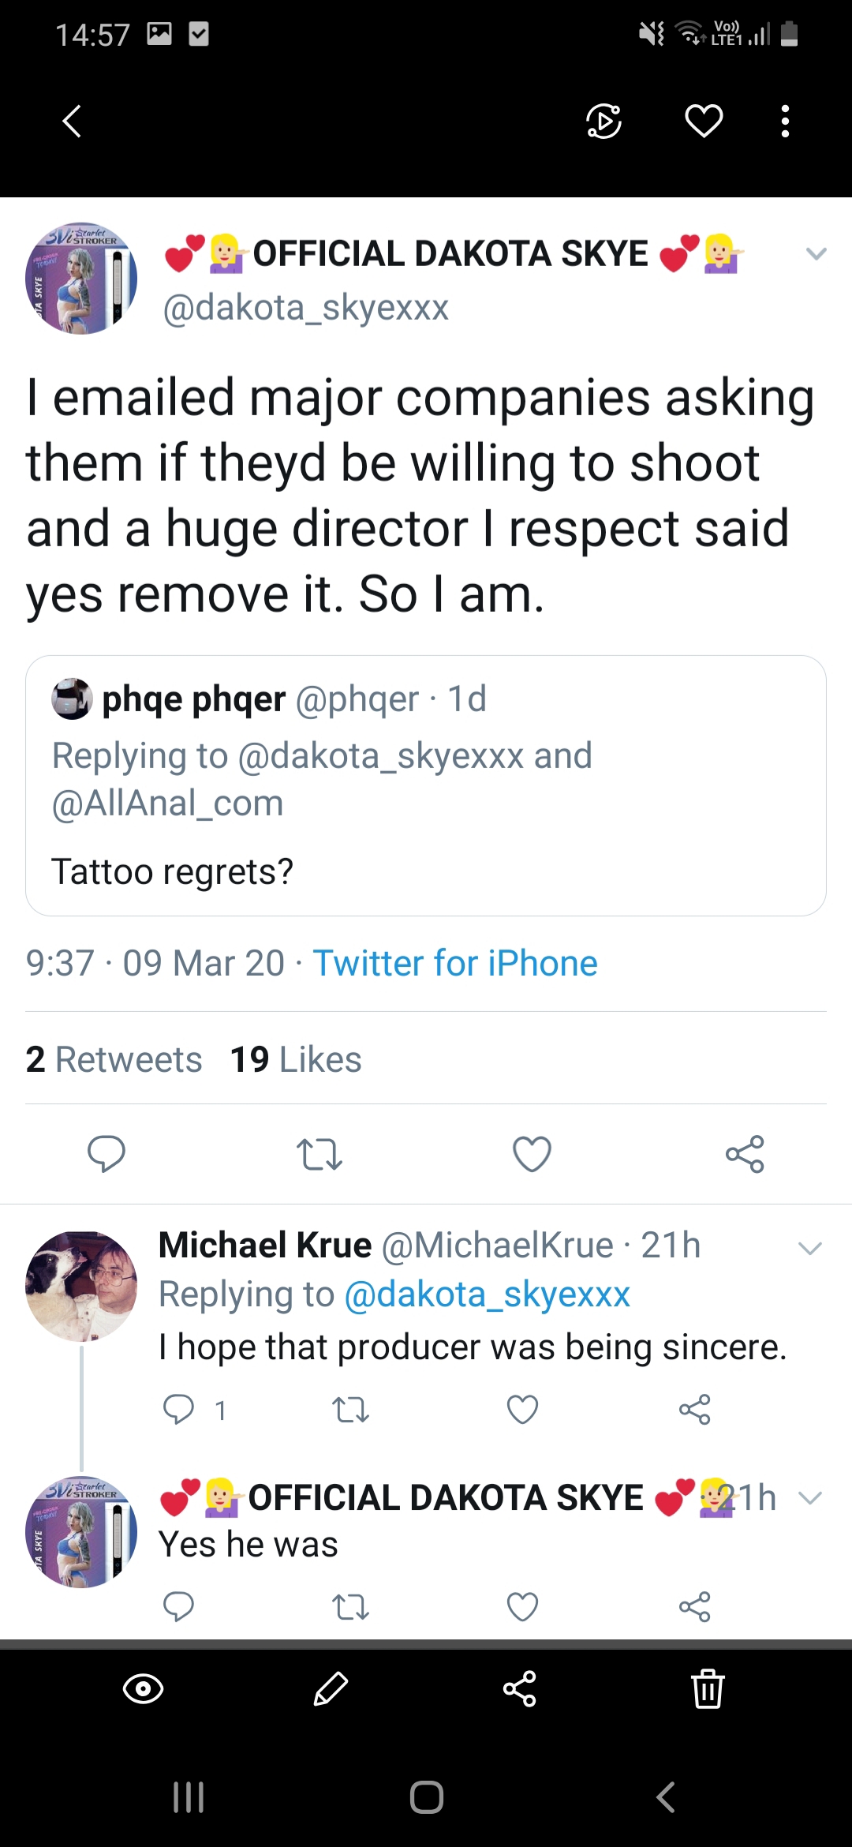
Task: Retweet the main tweet
Action: pos(319,1154)
